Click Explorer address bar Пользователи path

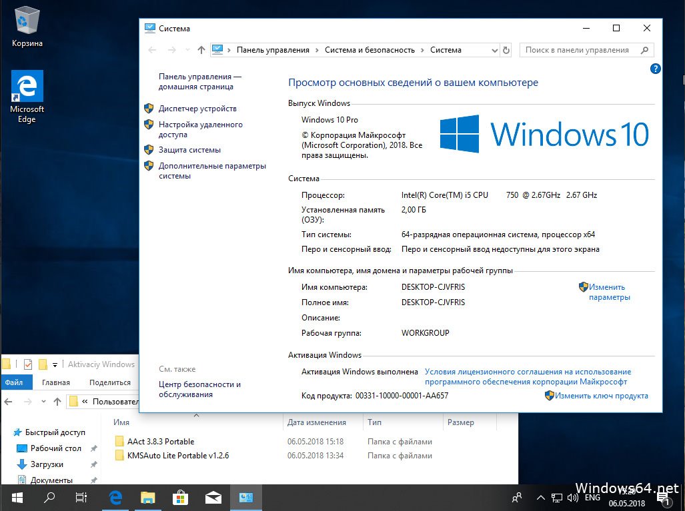point(115,402)
